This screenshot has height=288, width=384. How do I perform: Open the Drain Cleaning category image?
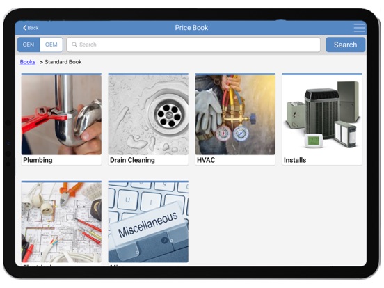tap(148, 115)
